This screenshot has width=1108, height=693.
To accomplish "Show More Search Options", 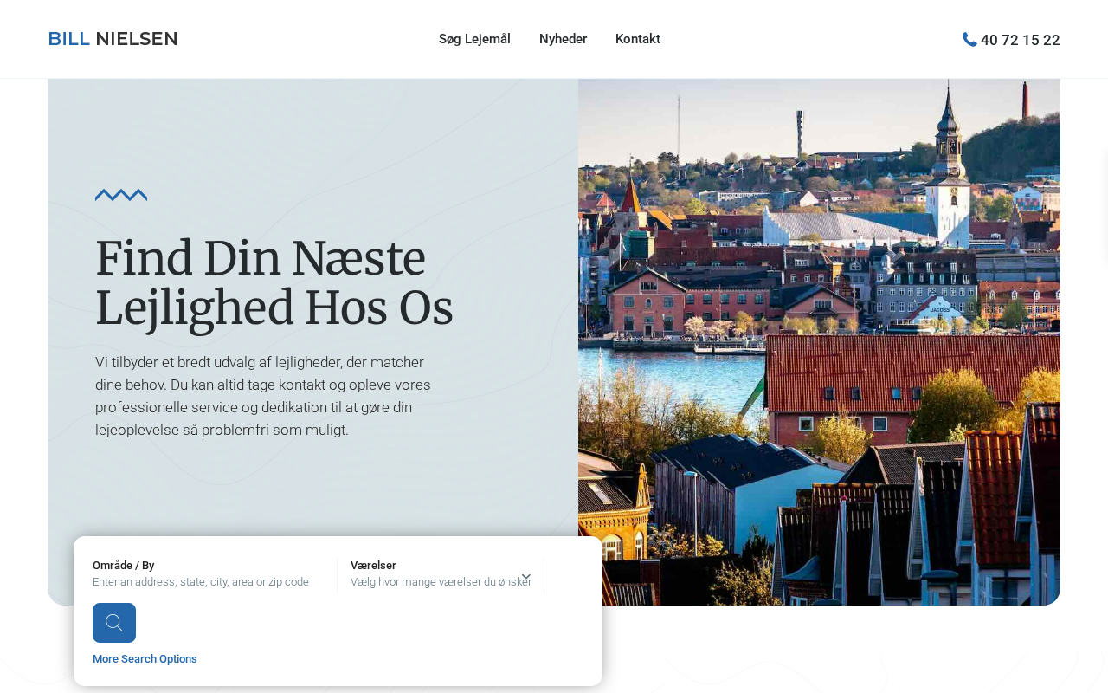I will tap(145, 659).
